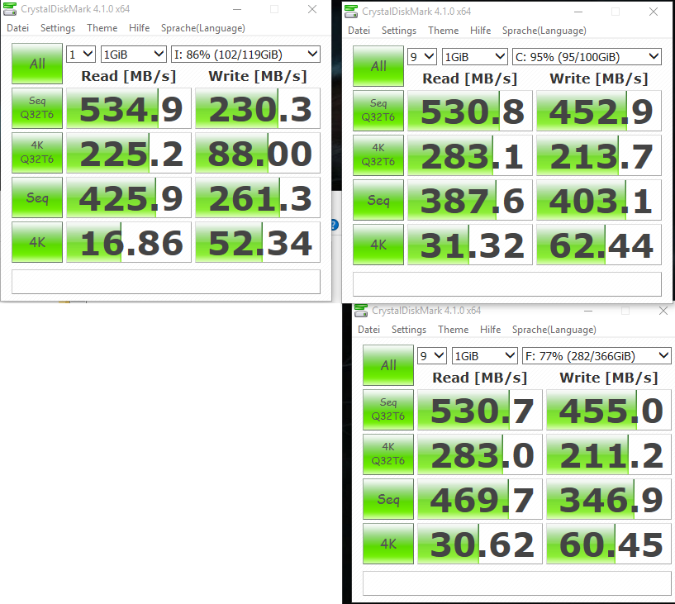Start 4K Q32T6 test in I: drive window
The height and width of the screenshot is (604, 675).
pos(37,153)
